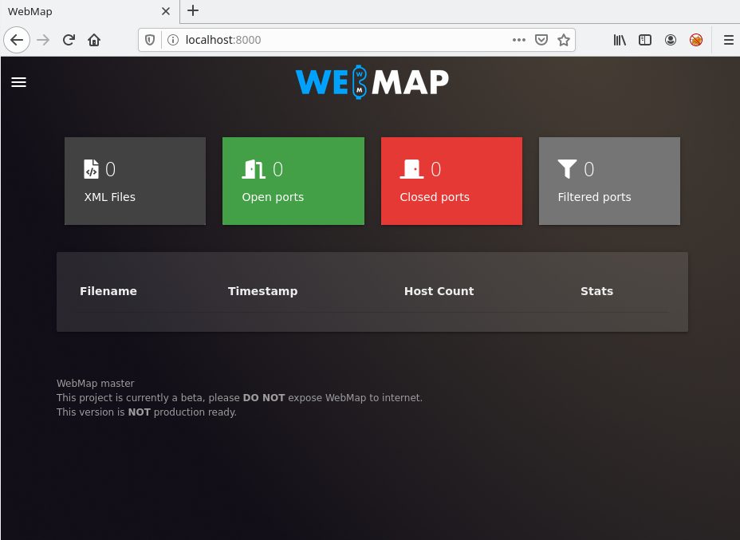This screenshot has width=740, height=540.
Task: Click the Open ports count value 0
Action: pos(278,169)
